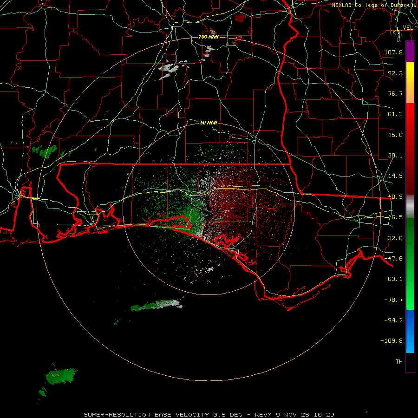Click the -0.9 velocity scale value

(x=395, y=197)
